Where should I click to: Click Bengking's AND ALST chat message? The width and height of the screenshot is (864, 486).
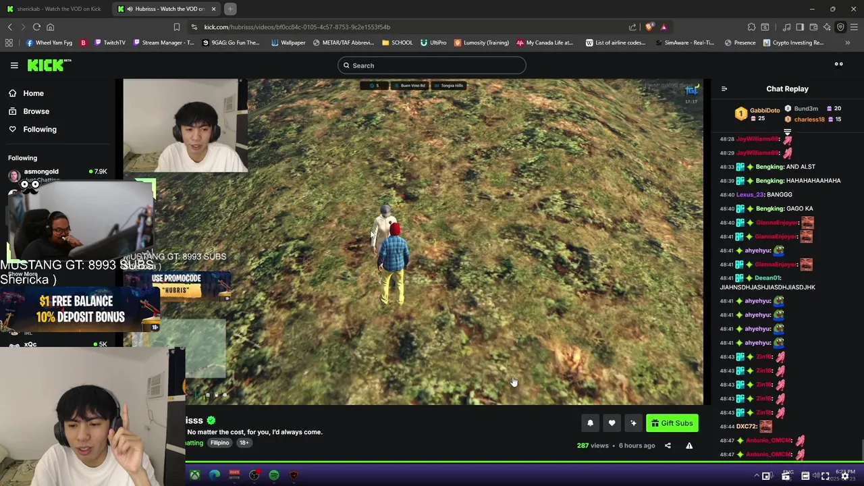pos(767,167)
